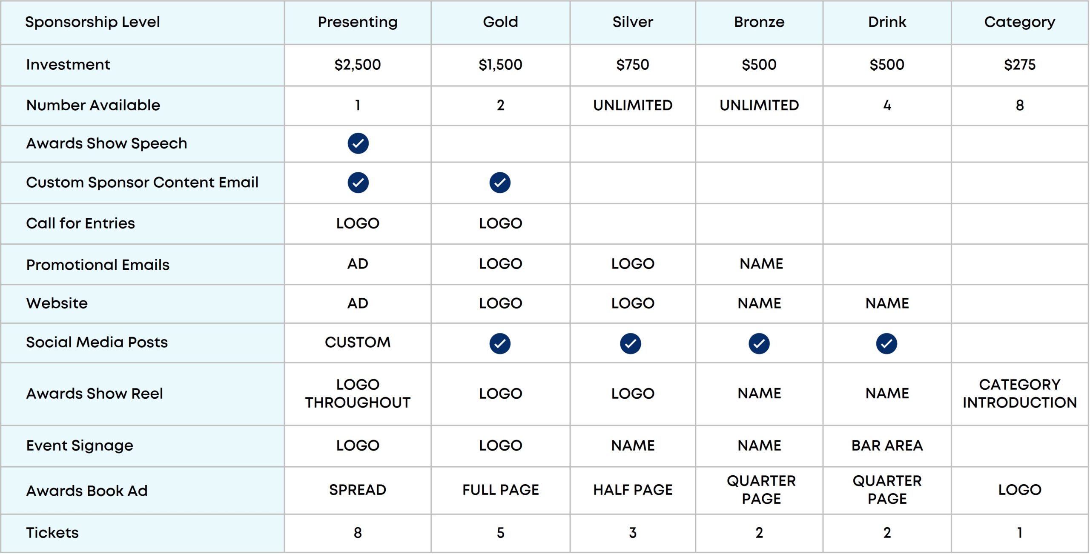Click Presenting's Custom Sponsor Content Email checkmark
1090x554 pixels.
tap(358, 183)
